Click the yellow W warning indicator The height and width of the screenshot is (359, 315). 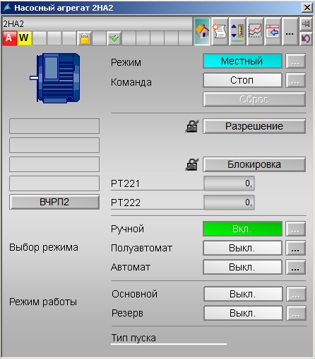(x=24, y=38)
